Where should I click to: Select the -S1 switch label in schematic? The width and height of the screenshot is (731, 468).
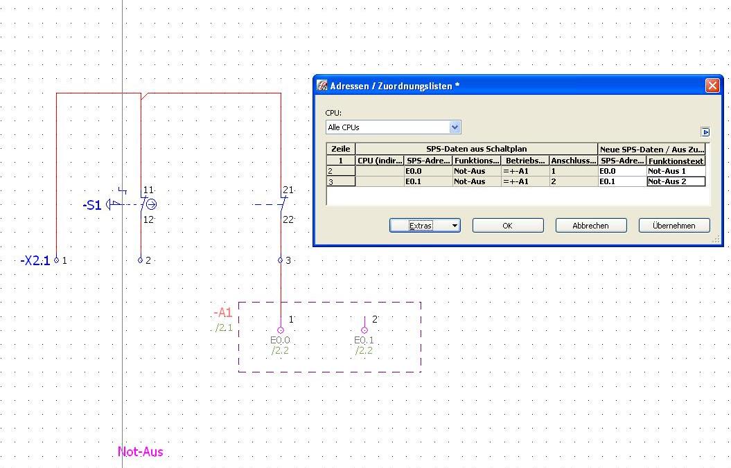92,205
